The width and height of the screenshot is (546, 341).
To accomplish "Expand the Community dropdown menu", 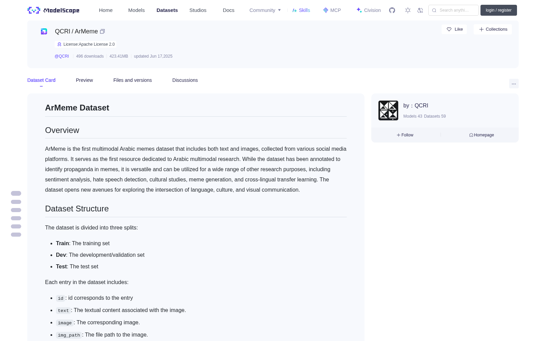I will [x=265, y=10].
